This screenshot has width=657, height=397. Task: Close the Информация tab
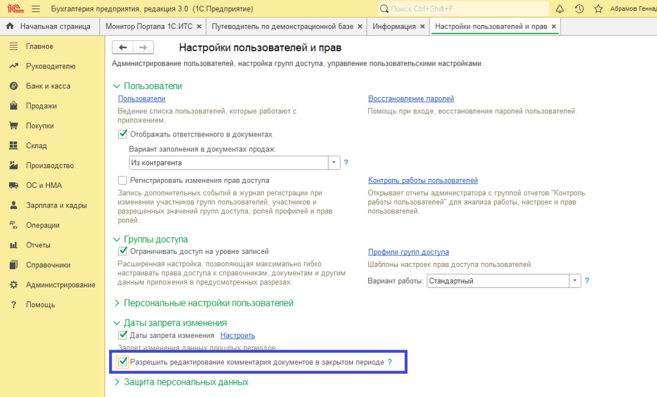point(422,26)
